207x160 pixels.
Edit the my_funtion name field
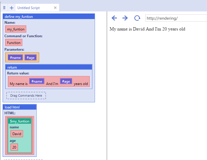[x=16, y=29]
